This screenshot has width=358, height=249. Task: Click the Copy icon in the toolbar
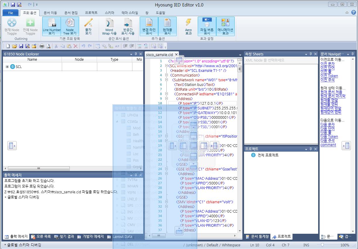coord(62,46)
